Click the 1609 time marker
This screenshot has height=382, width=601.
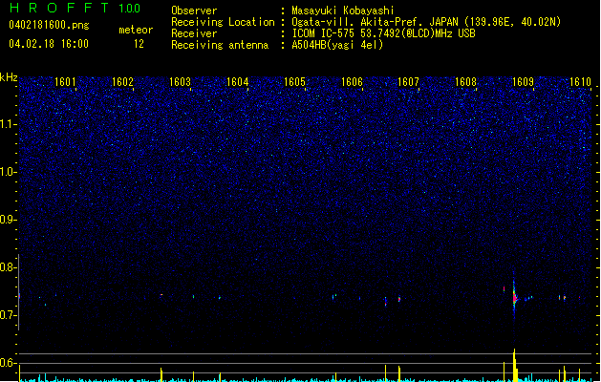(x=524, y=82)
